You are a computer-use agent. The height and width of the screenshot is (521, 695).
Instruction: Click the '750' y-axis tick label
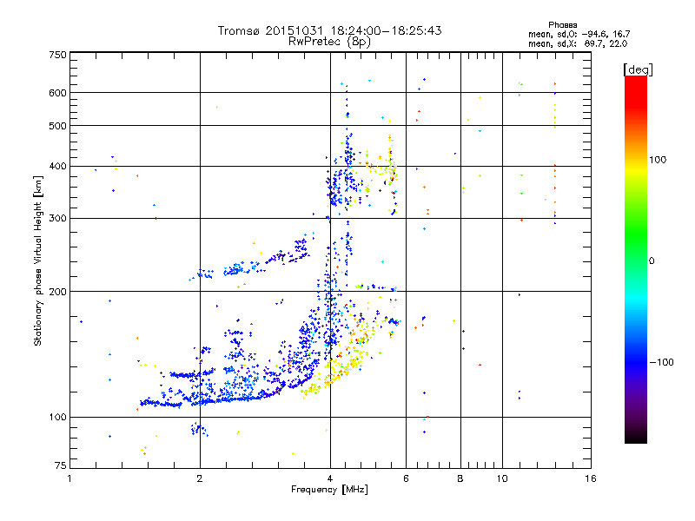(x=57, y=55)
